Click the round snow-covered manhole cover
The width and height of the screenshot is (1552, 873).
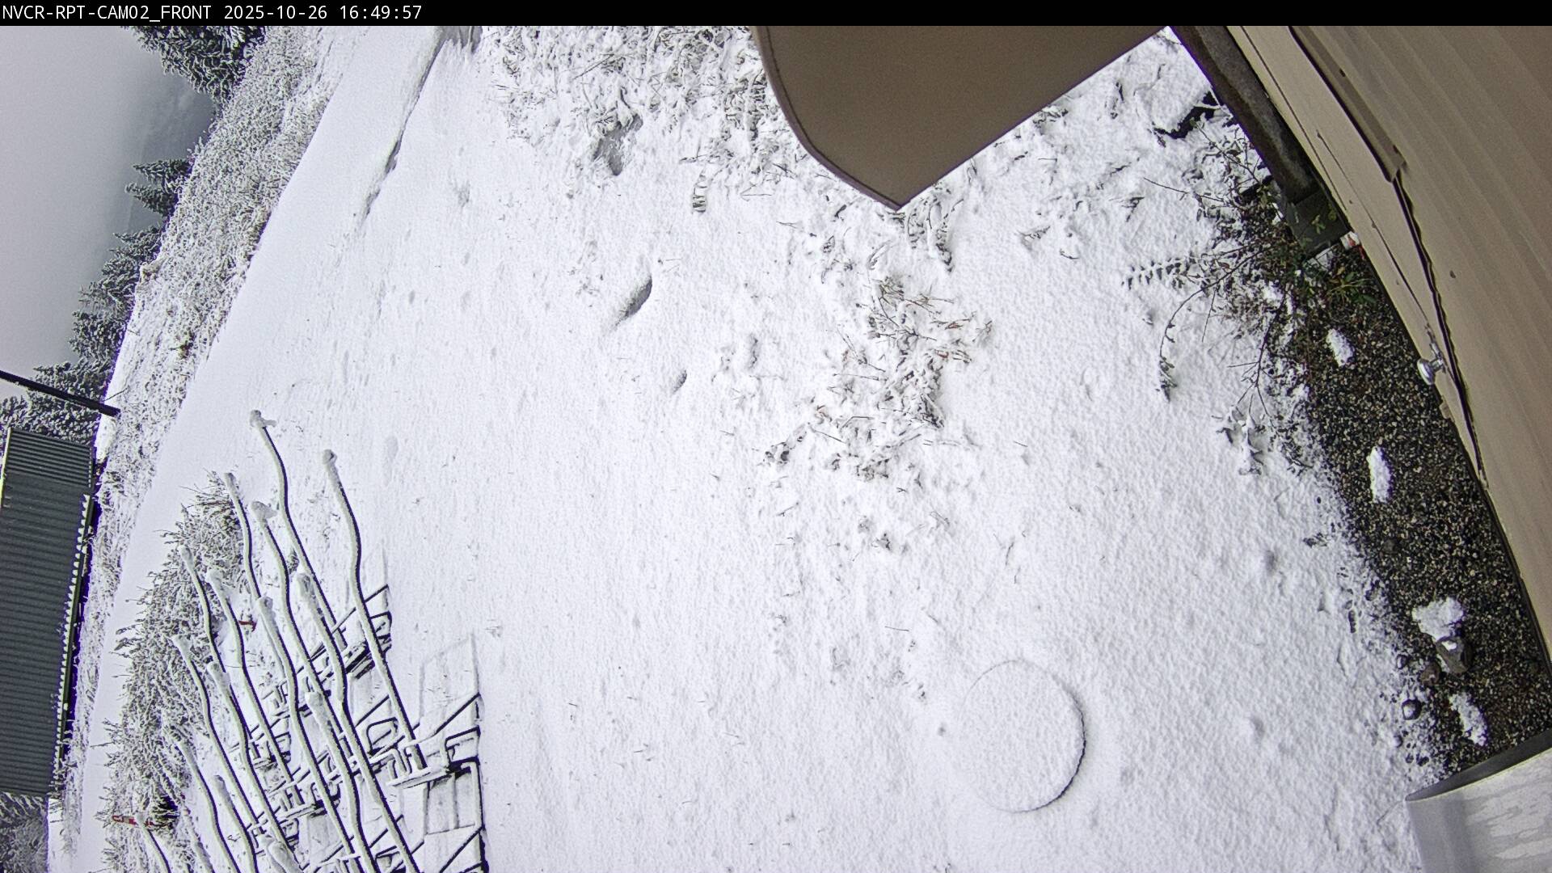pyautogui.click(x=1021, y=736)
